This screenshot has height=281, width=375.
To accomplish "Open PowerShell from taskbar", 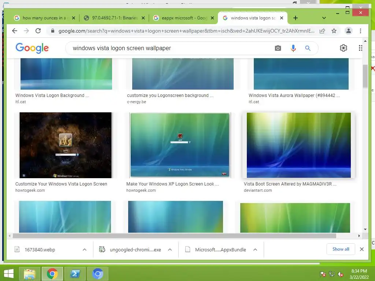I will [75, 274].
